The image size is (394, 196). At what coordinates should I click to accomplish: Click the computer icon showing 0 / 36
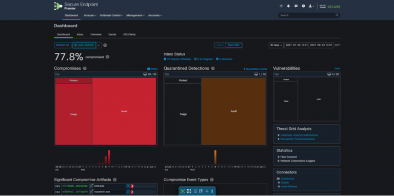coord(329,74)
